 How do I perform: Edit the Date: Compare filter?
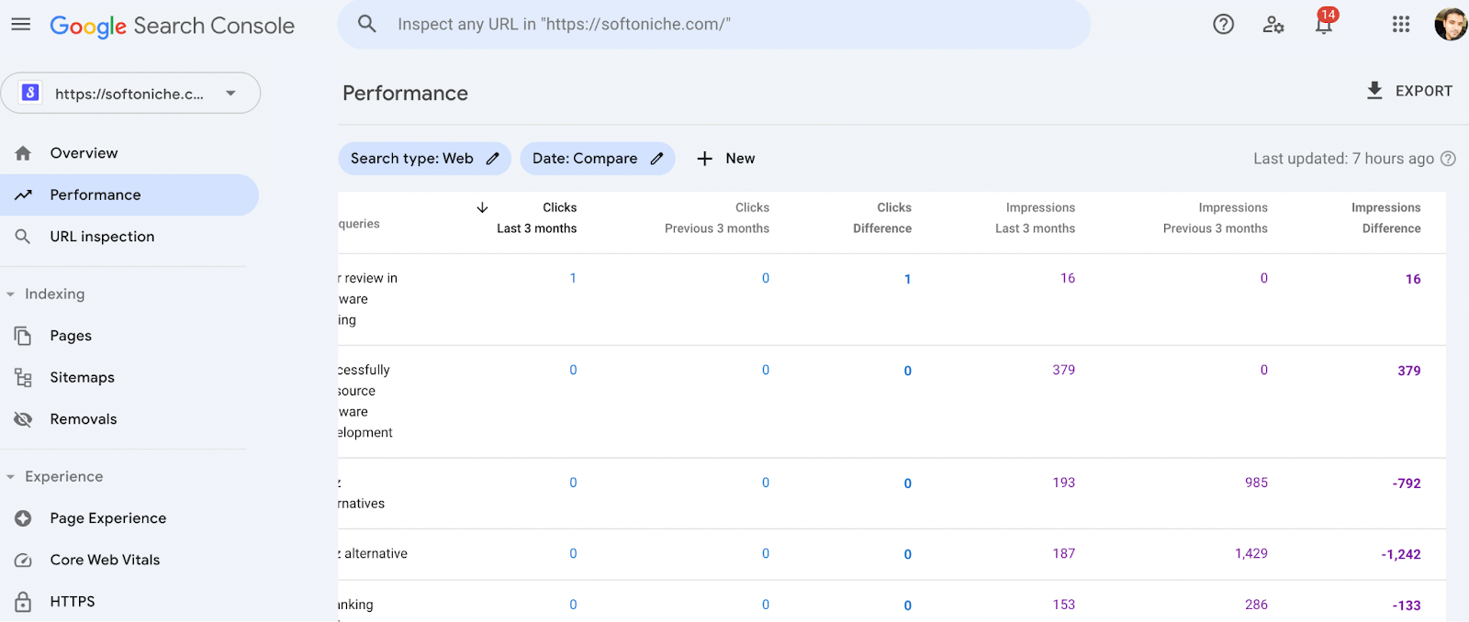tap(598, 159)
